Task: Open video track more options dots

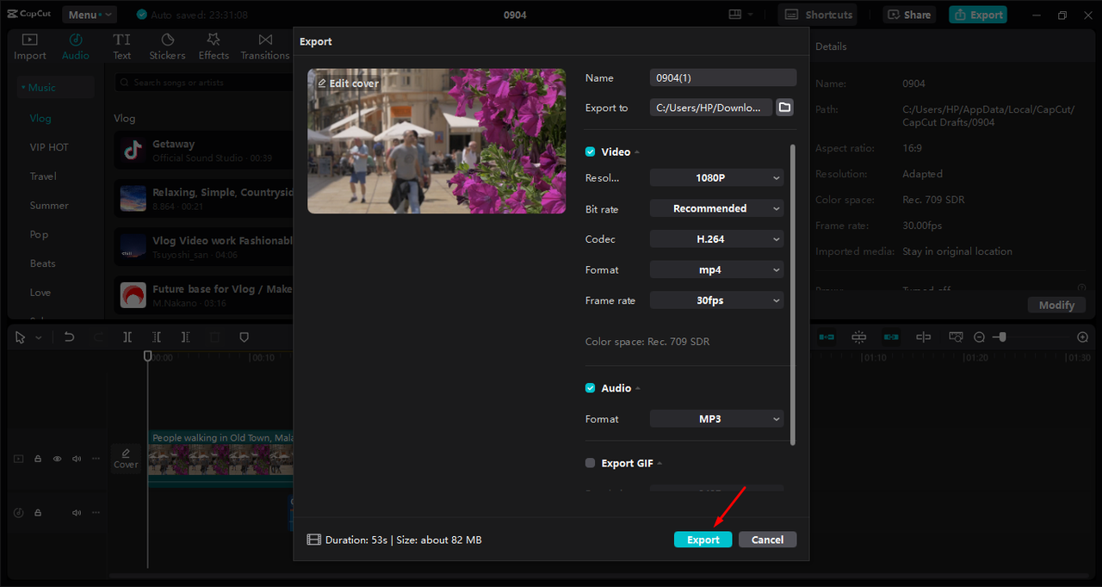Action: tap(96, 459)
